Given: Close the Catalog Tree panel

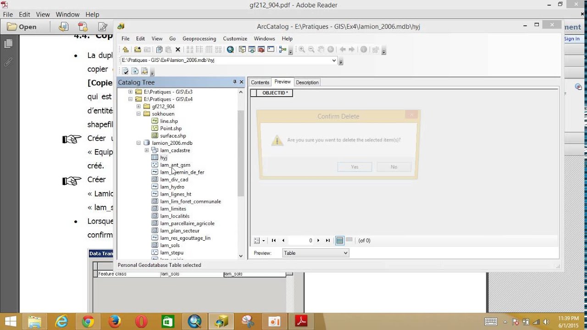Looking at the screenshot, I should click(x=242, y=82).
